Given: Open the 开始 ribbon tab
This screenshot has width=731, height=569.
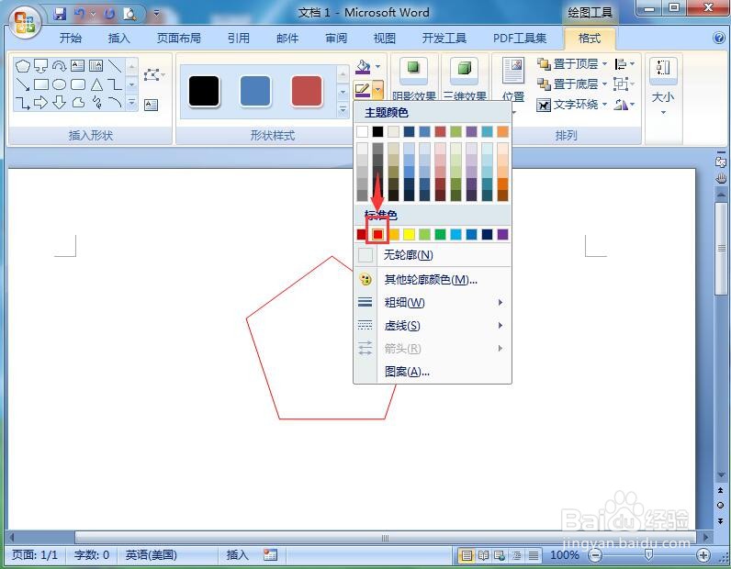Looking at the screenshot, I should pyautogui.click(x=71, y=39).
